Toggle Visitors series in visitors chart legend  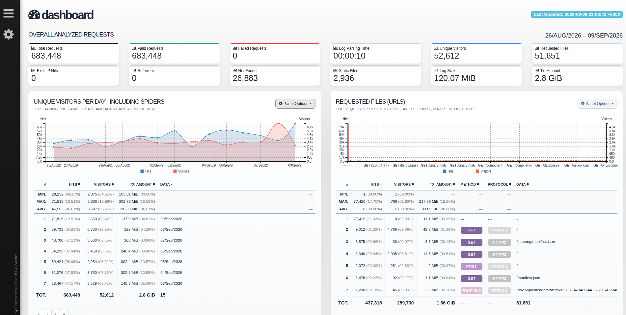(181, 171)
